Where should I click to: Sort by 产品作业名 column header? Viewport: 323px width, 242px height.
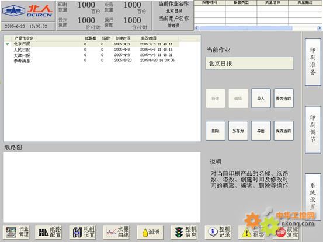(46, 38)
